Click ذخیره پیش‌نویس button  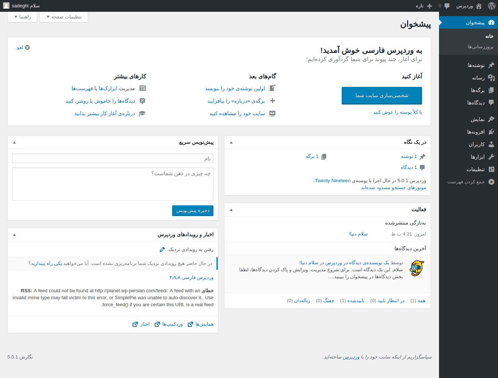coord(193,211)
